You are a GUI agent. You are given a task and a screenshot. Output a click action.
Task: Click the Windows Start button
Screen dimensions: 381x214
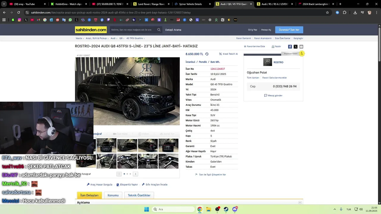(146, 209)
